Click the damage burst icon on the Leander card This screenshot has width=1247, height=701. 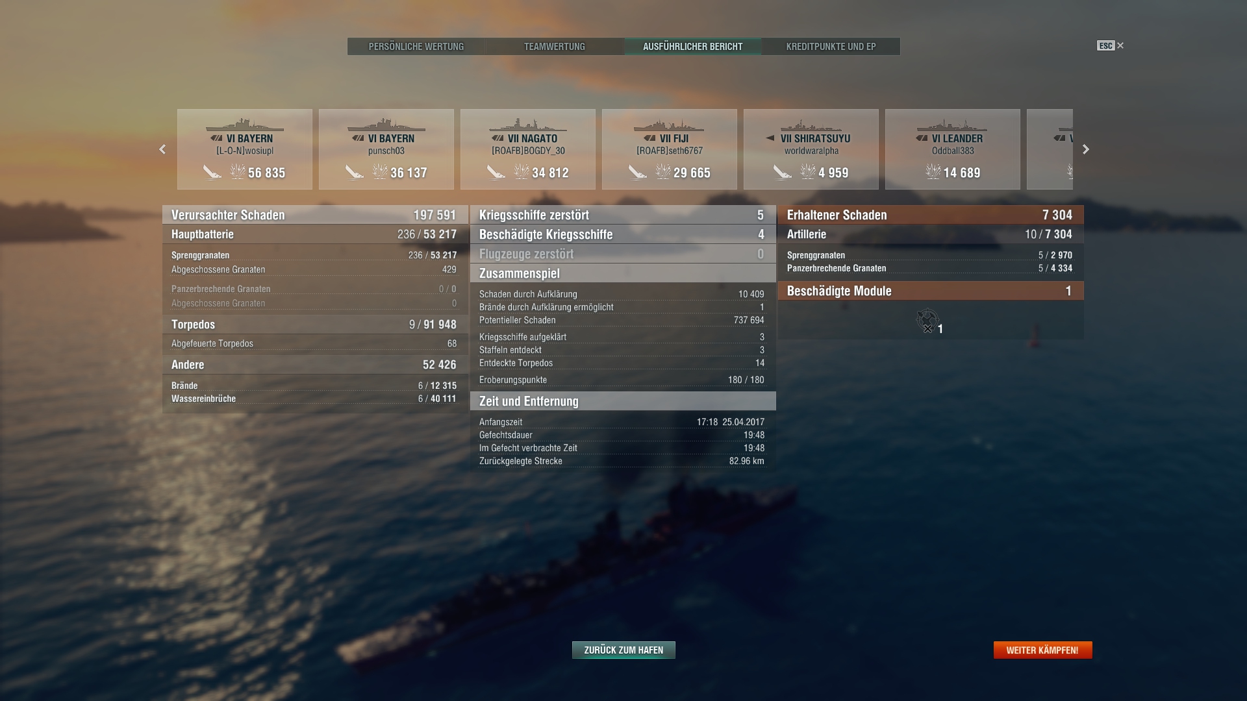coord(933,172)
